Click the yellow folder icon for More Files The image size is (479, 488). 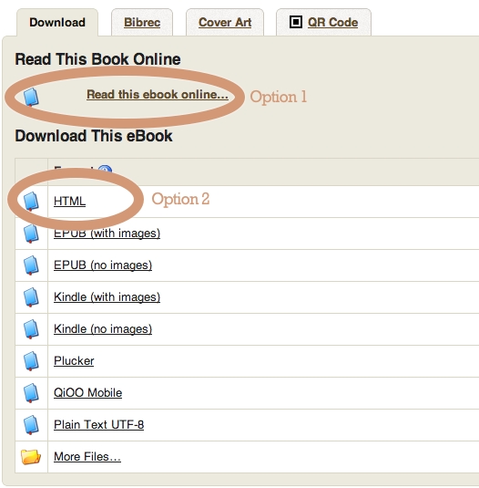click(31, 457)
